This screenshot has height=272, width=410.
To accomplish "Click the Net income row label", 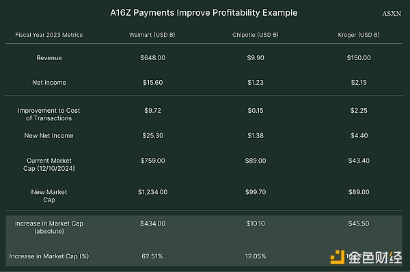I will [49, 83].
